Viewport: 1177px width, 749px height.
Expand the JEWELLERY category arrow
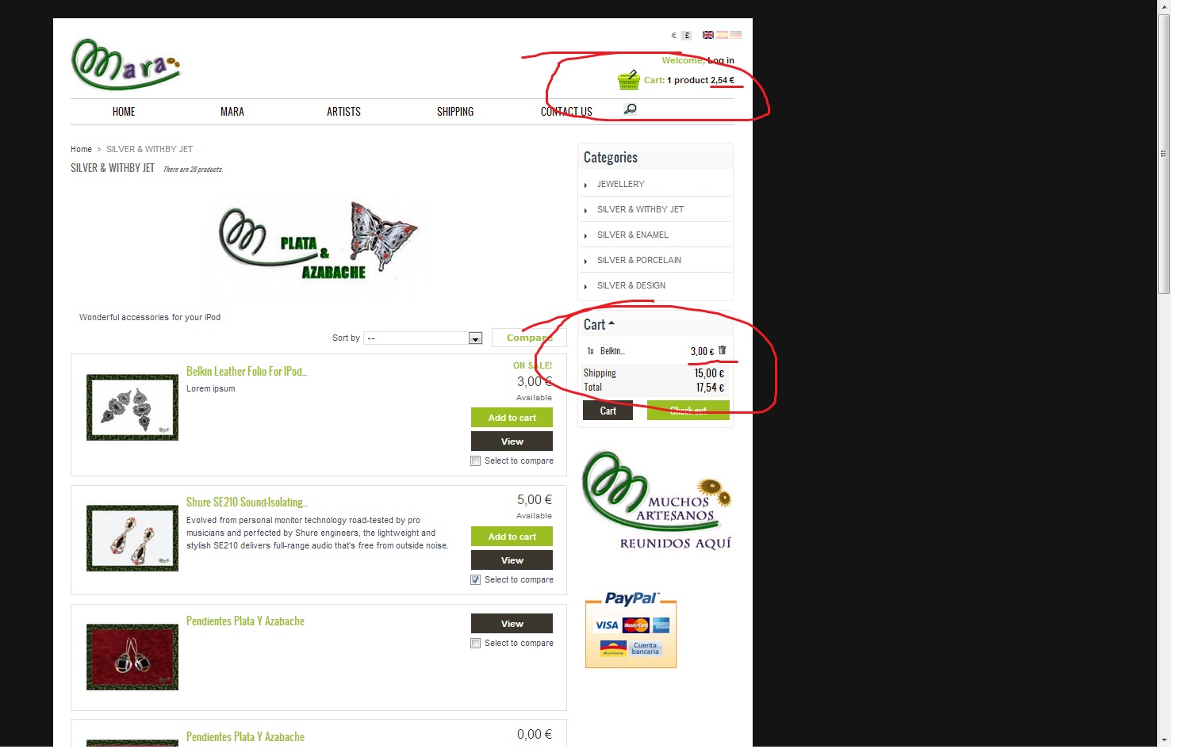[x=586, y=185]
